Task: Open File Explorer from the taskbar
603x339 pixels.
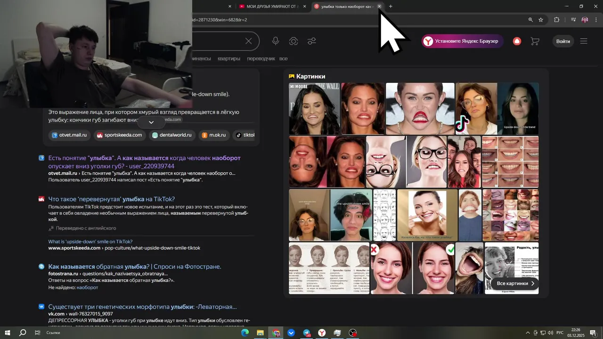Action: [x=260, y=332]
